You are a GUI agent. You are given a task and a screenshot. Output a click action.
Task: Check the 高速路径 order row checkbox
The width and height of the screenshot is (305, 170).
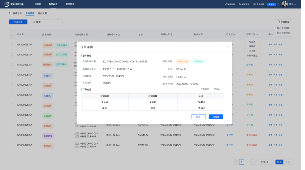coord(12,135)
